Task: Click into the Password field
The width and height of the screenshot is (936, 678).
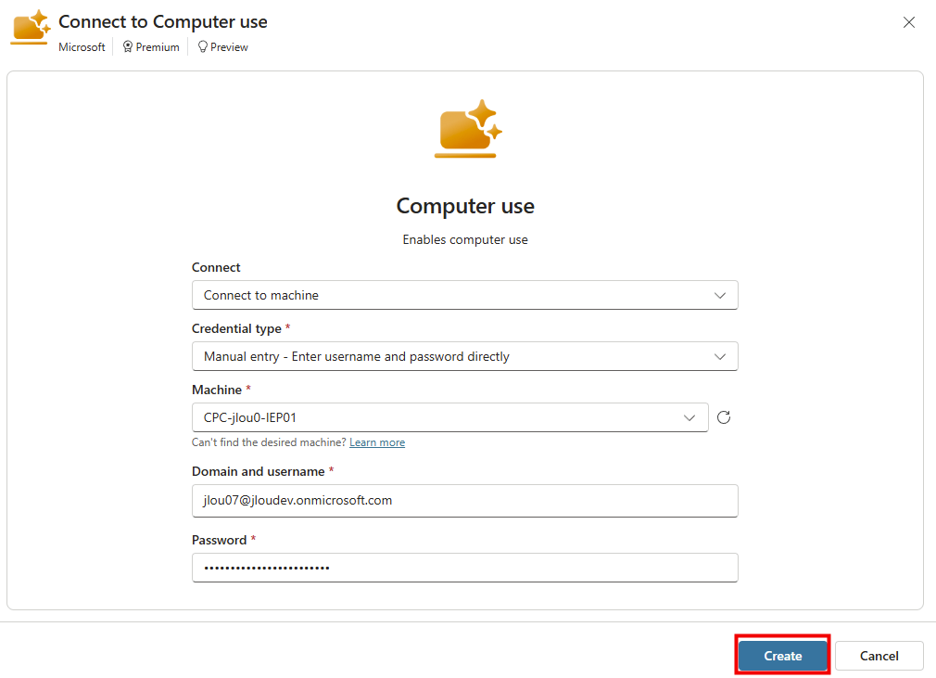Action: point(464,568)
